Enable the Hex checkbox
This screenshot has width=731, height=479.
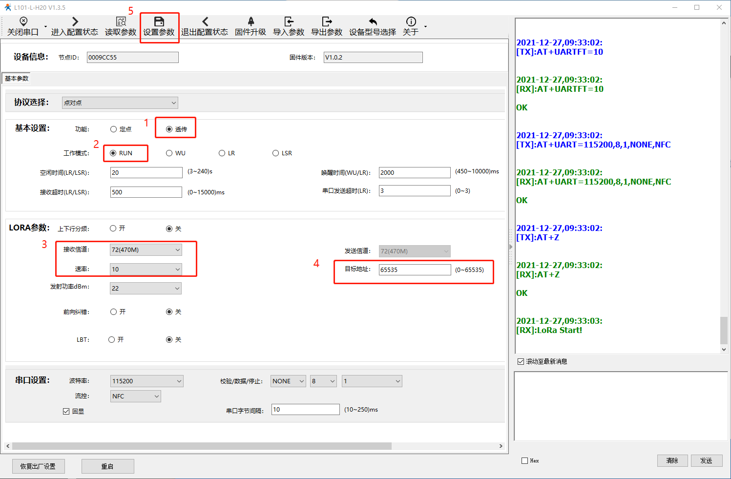point(524,461)
